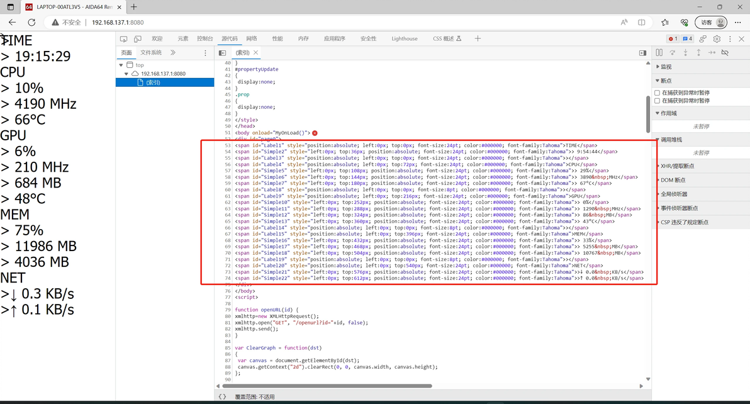Show more navigator tabs chevron
Image resolution: width=750 pixels, height=404 pixels.
point(172,53)
